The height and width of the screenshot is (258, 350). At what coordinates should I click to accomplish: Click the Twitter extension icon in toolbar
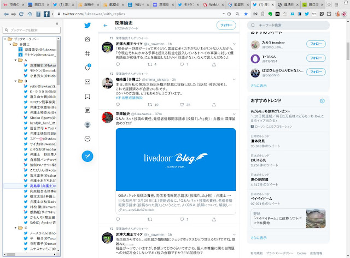coord(307,14)
